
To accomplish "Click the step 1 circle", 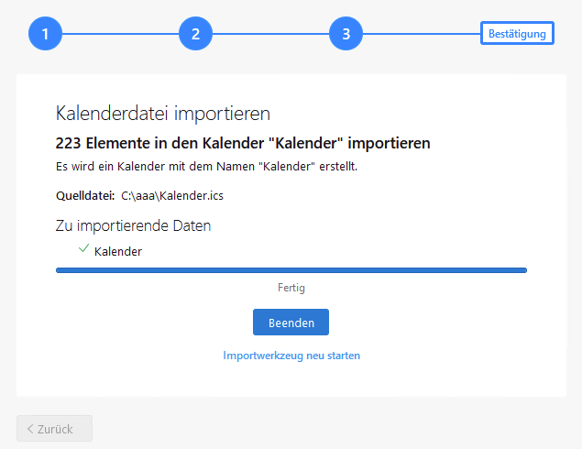I will coord(45,35).
